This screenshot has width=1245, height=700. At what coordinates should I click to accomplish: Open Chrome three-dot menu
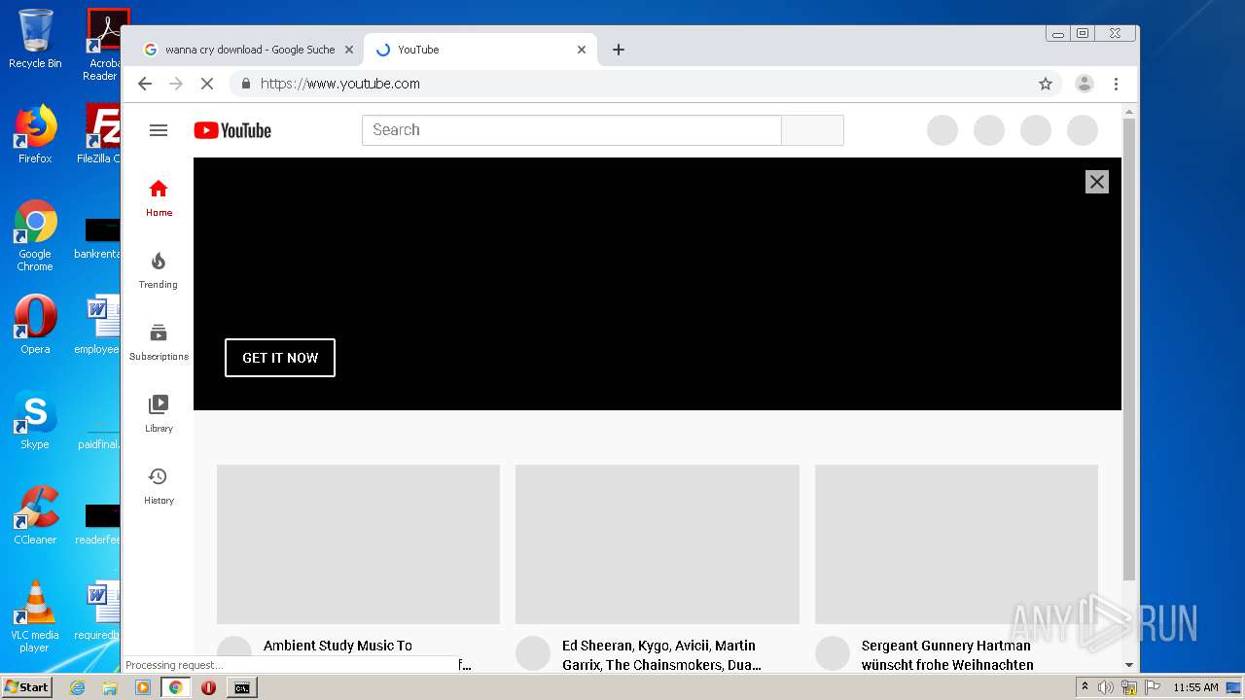pos(1117,84)
